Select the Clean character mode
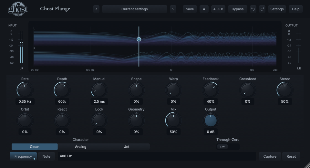Image resolution: width=310 pixels, height=168 pixels. pos(35,147)
